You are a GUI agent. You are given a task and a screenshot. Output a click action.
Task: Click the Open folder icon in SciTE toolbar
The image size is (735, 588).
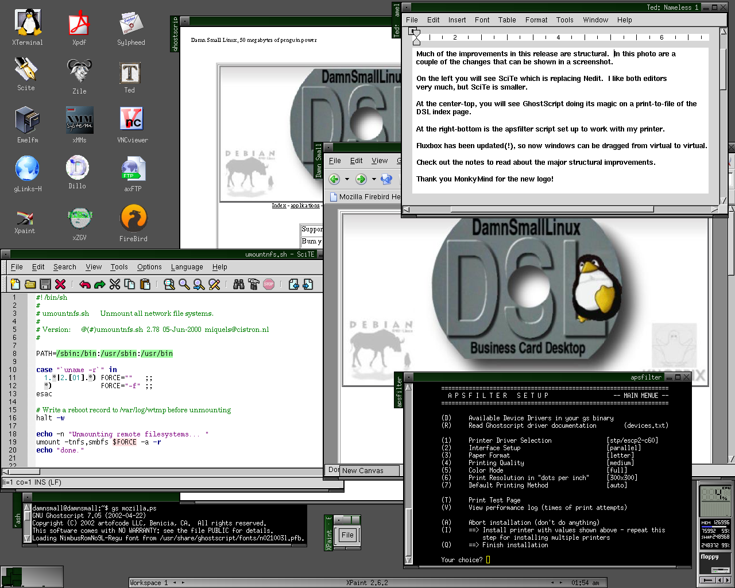30,284
